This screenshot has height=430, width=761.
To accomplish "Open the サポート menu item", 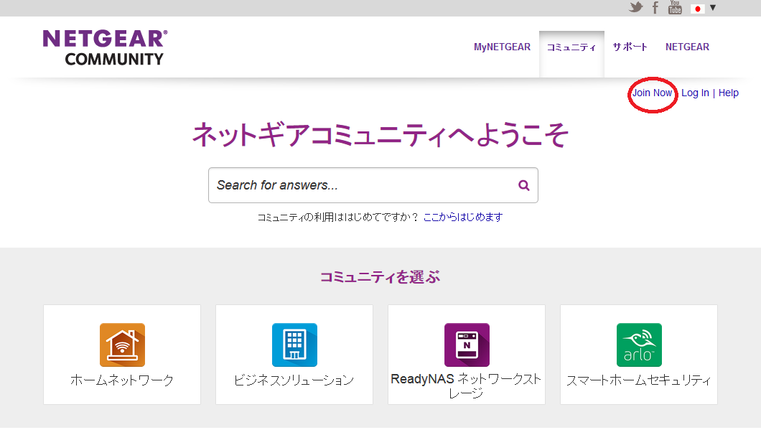I will 630,47.
